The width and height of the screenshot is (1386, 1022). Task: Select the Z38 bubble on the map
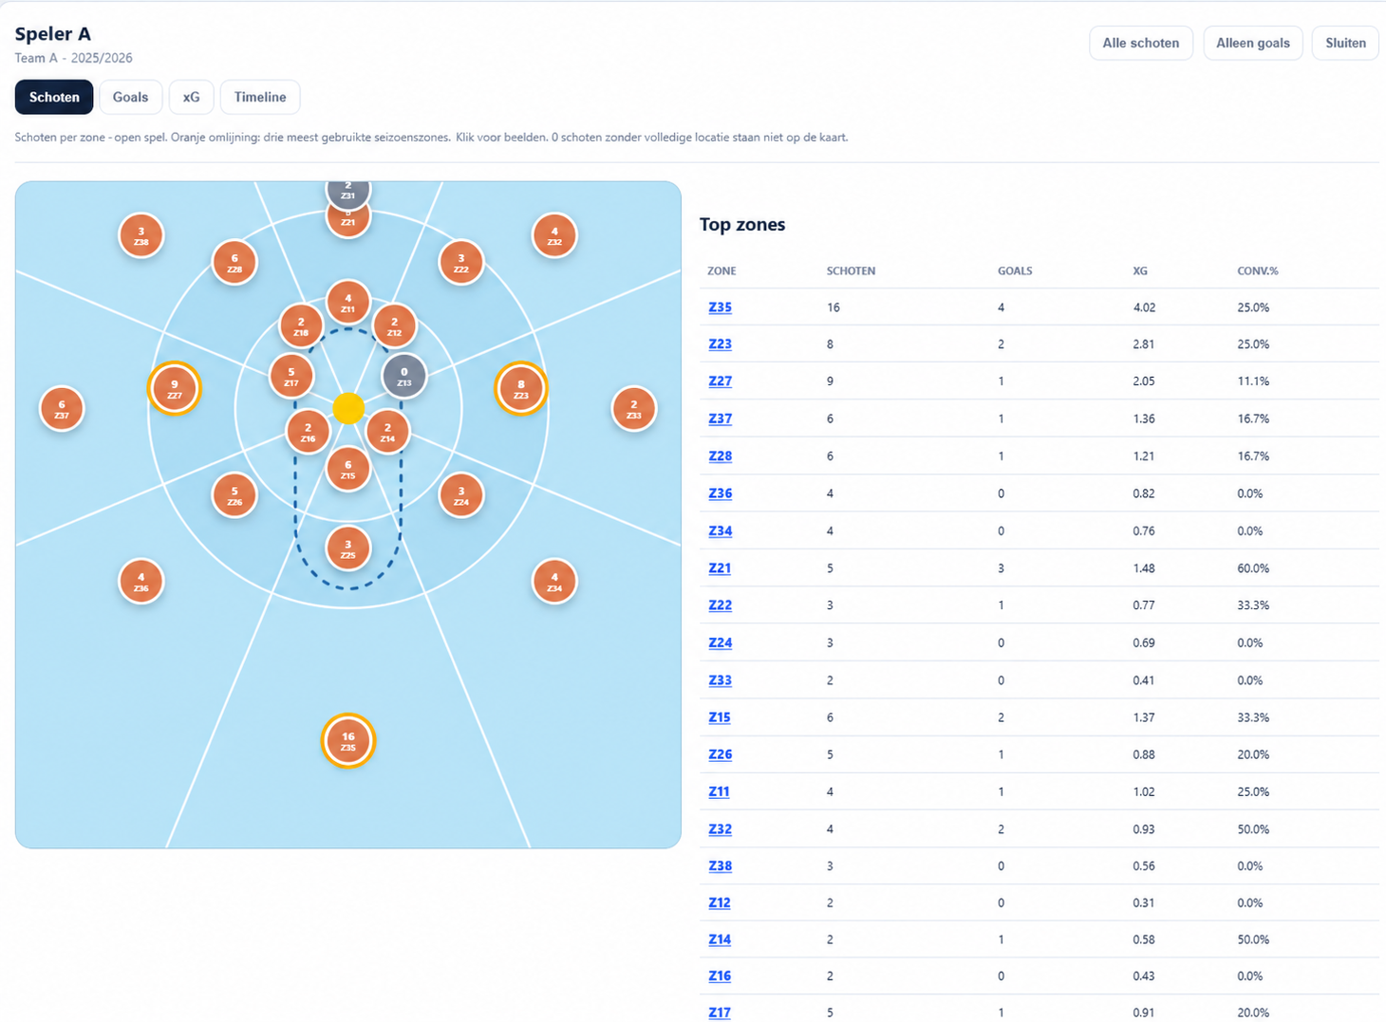tap(141, 235)
